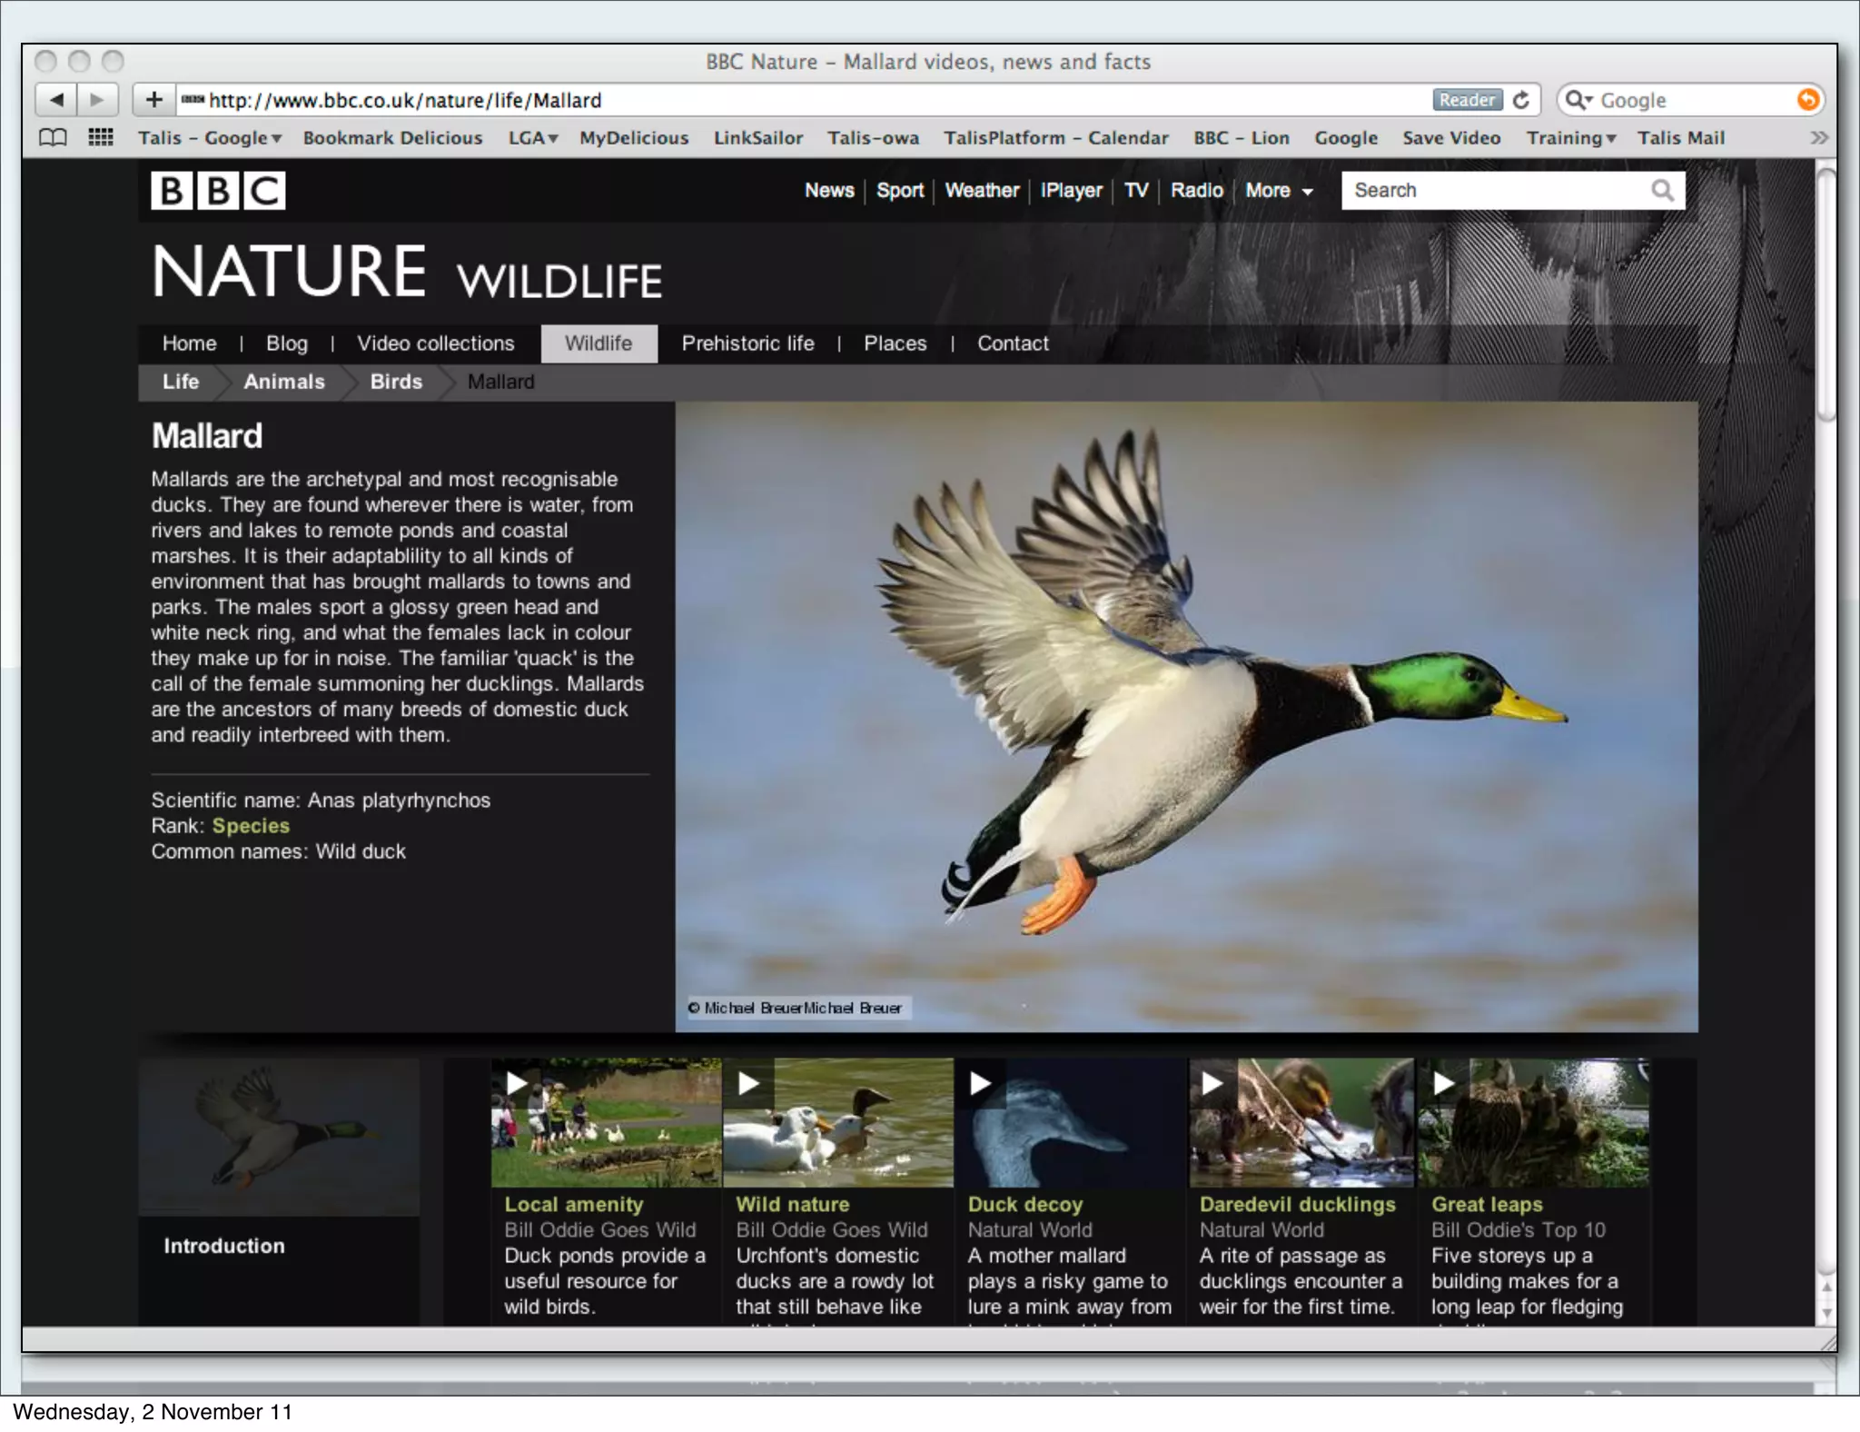Click the reload page icon
The height and width of the screenshot is (1432, 1860).
pos(1522,100)
